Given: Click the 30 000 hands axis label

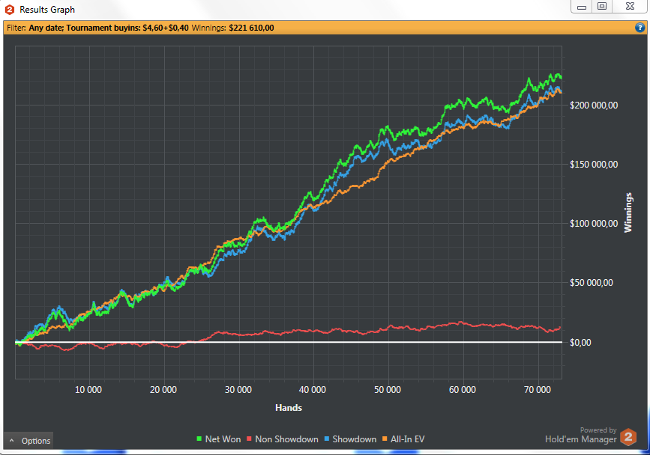Looking at the screenshot, I should click(238, 390).
